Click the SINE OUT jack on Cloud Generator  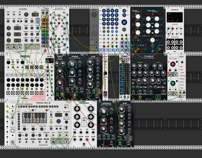[93, 139]
